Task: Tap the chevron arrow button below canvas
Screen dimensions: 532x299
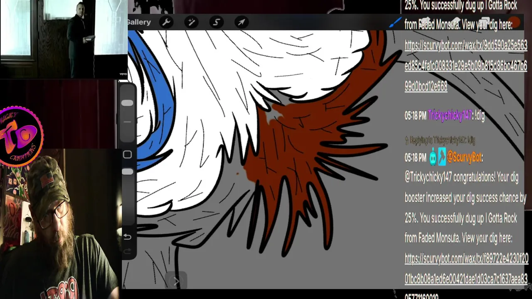Action: (x=176, y=281)
